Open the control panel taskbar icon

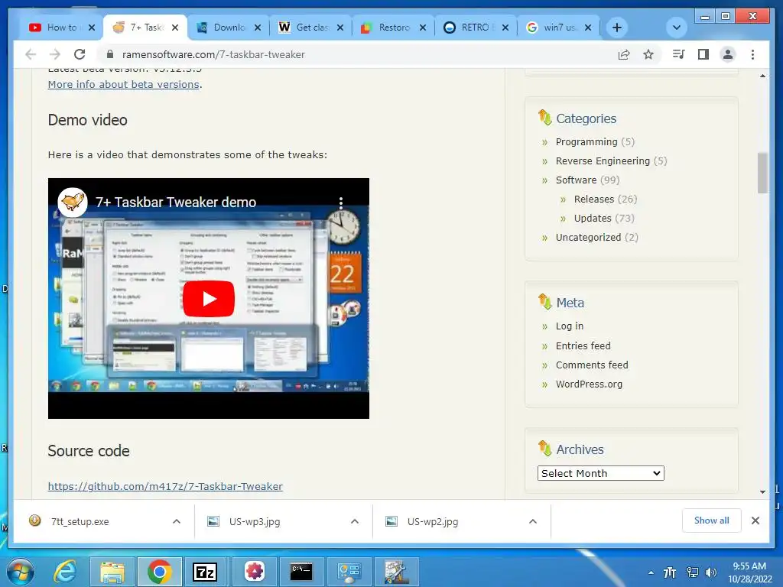pos(349,572)
